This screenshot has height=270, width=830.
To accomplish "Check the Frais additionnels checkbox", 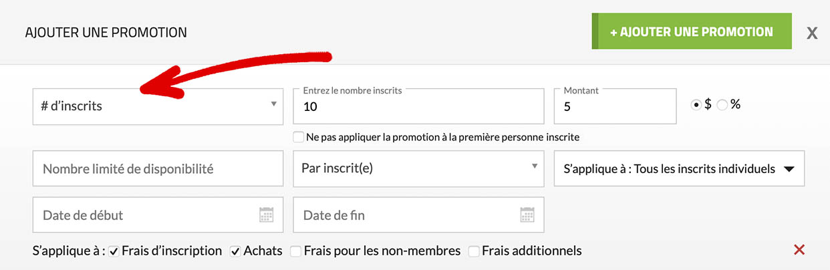I will [474, 251].
